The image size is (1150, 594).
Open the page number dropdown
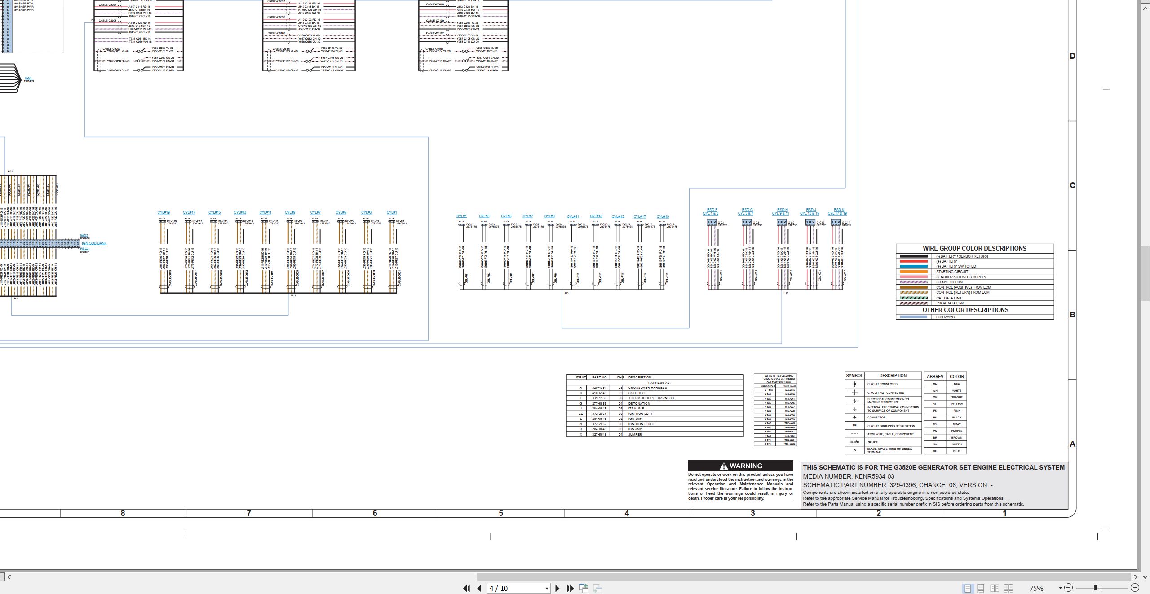tap(547, 589)
